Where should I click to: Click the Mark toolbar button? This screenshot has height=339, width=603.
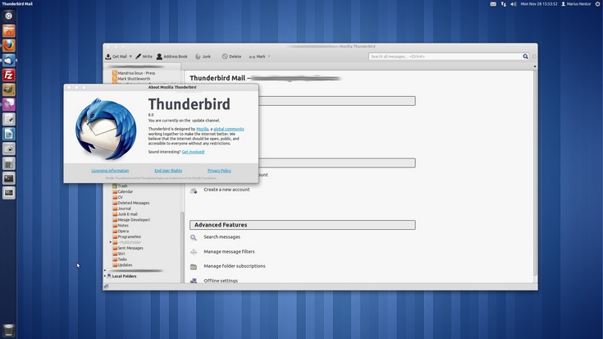[257, 57]
